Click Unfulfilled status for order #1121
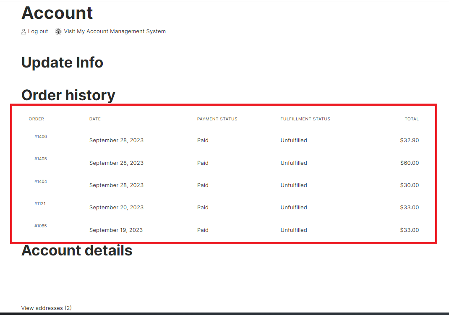Viewport: 449px width, 315px height. pyautogui.click(x=293, y=207)
